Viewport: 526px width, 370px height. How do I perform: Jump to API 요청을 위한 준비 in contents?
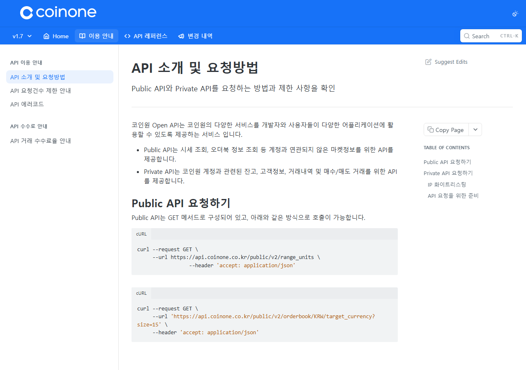pos(453,196)
